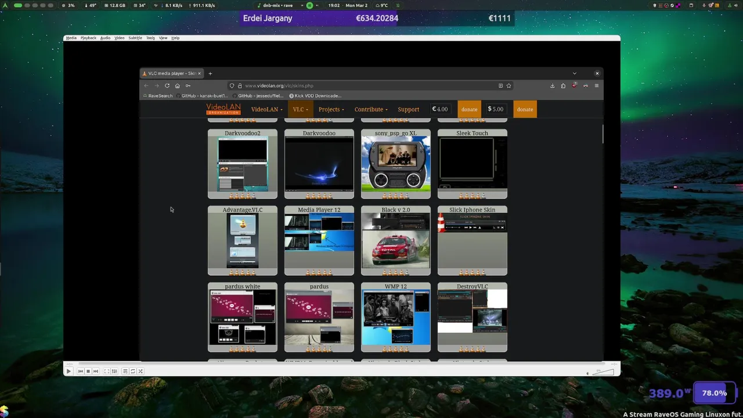
Task: Open RaveSearch bookmark
Action: click(x=158, y=96)
